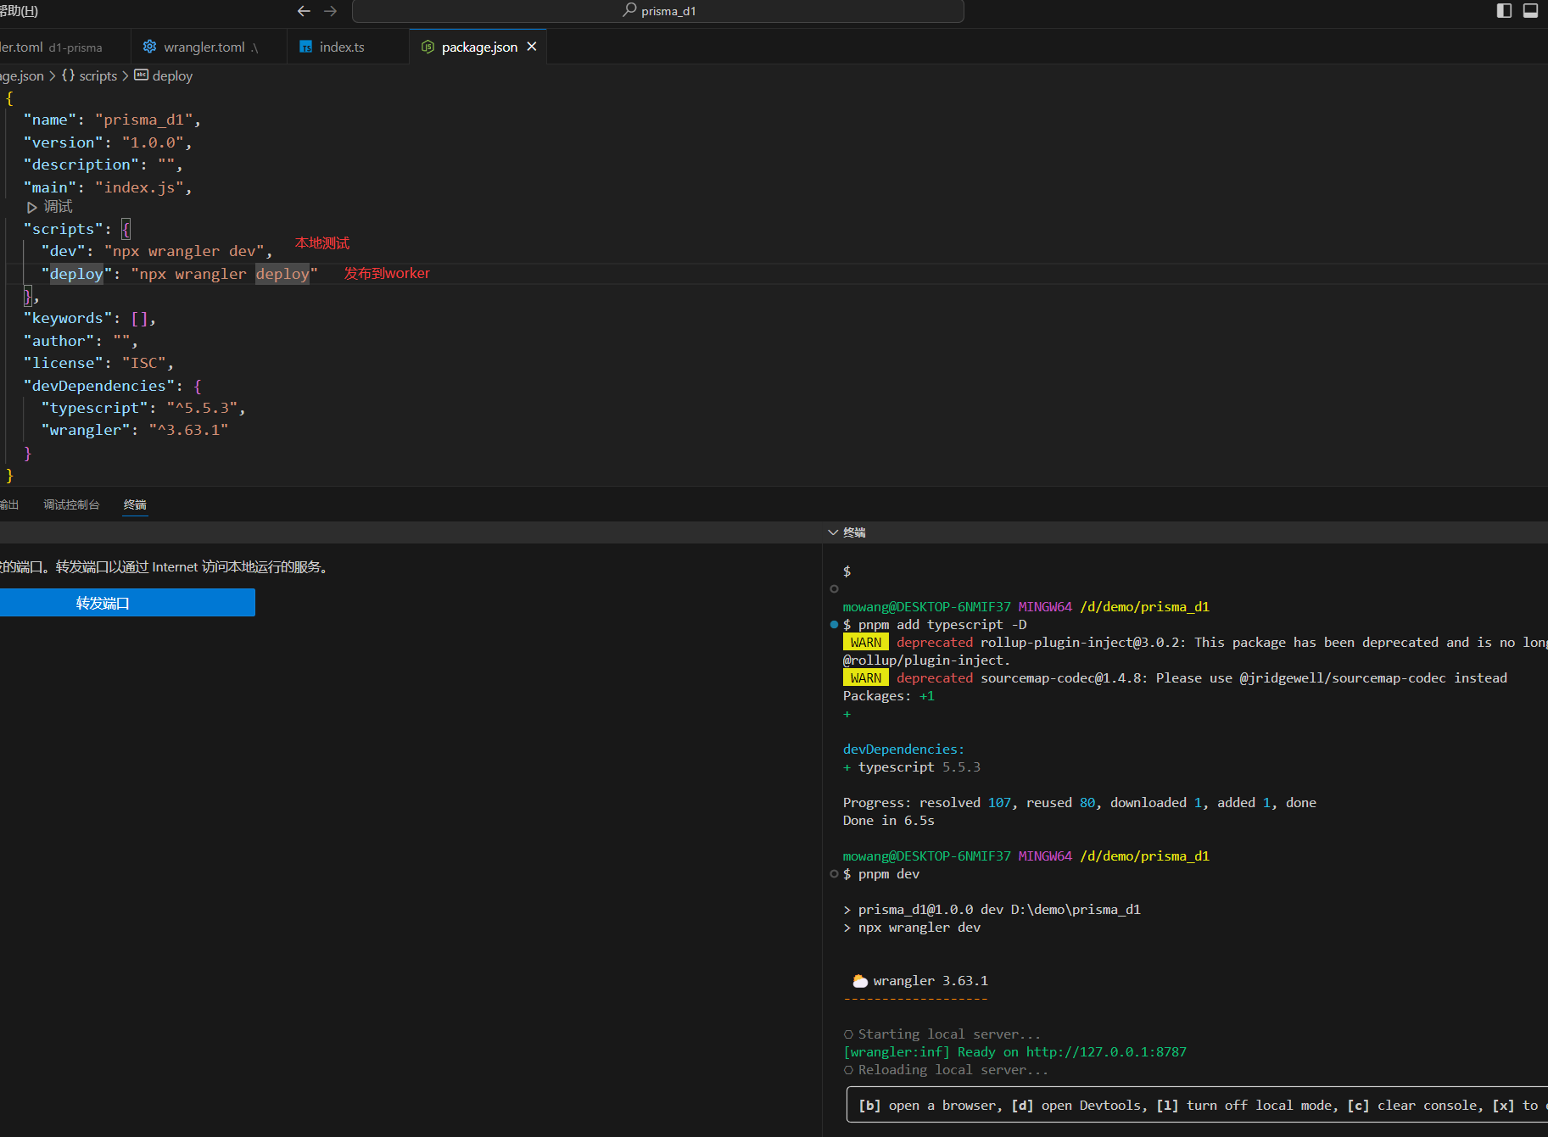Click the "deploy" key in scripts
The image size is (1548, 1137).
click(x=76, y=274)
